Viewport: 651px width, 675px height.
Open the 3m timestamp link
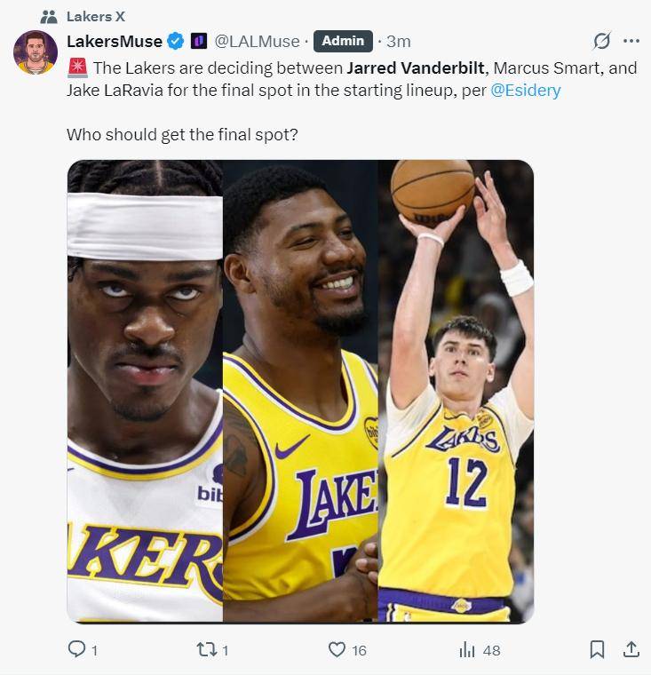398,42
